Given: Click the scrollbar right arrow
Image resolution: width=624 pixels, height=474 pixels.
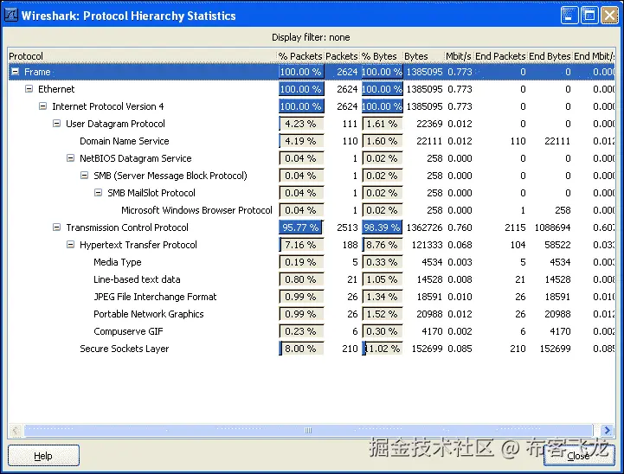Looking at the screenshot, I should pyautogui.click(x=607, y=430).
